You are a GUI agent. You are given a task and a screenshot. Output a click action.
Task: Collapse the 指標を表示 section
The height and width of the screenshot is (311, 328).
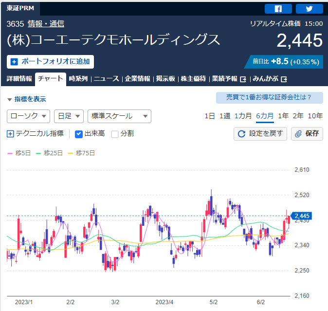pyautogui.click(x=27, y=99)
